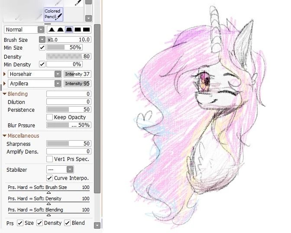Toggle the Min Density checkbox
The image size is (291, 233).
click(x=42, y=64)
